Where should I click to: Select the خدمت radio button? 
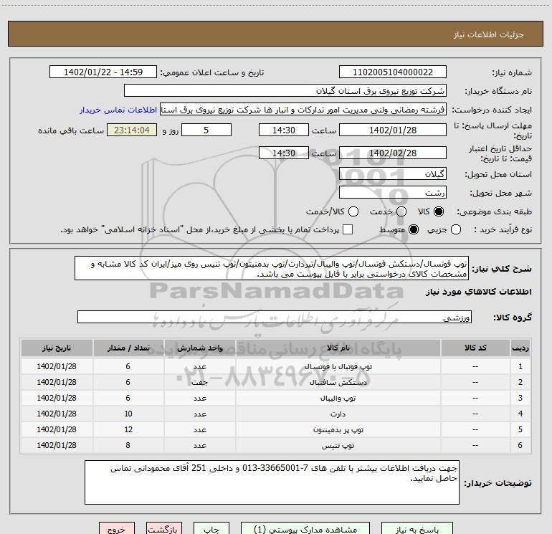point(401,211)
